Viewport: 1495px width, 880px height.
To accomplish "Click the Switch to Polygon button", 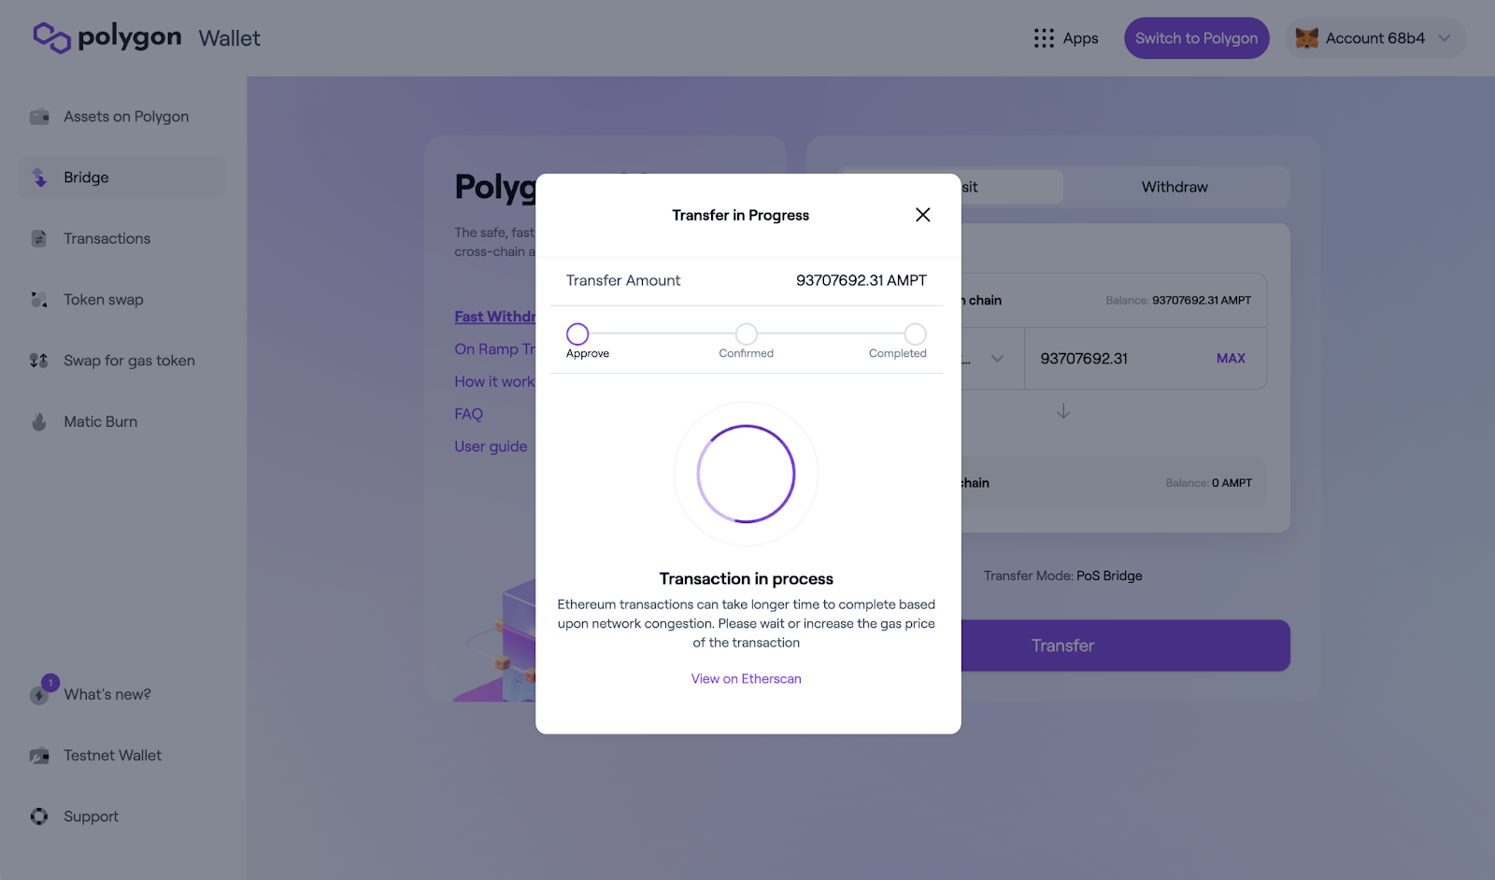I will (1197, 38).
